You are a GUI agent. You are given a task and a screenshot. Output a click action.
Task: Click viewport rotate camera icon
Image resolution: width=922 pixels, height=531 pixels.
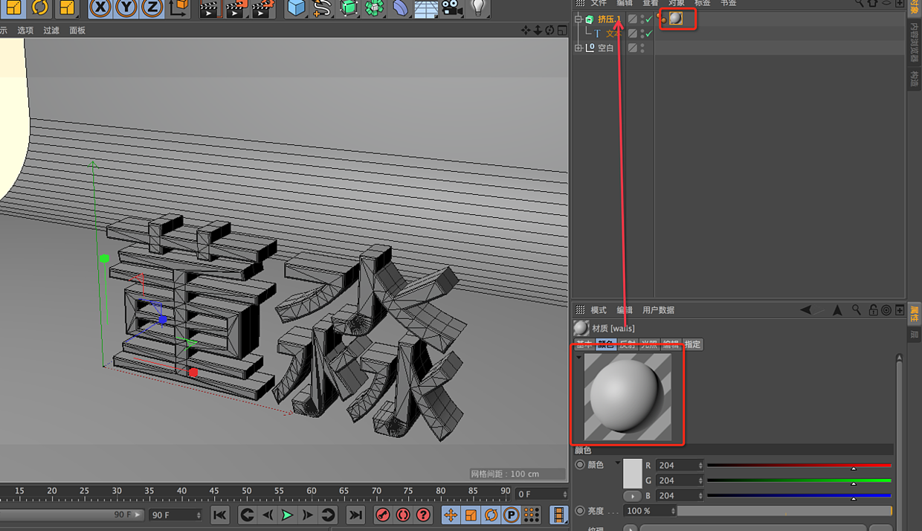[549, 30]
